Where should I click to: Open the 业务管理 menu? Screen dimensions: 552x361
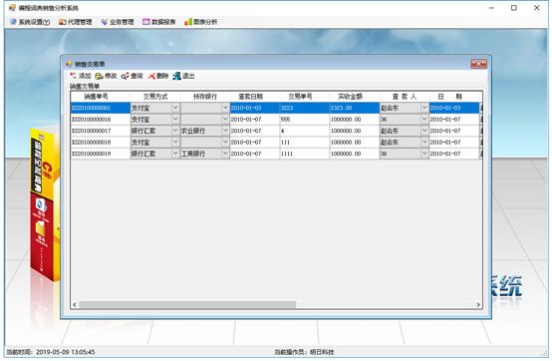tap(118, 22)
